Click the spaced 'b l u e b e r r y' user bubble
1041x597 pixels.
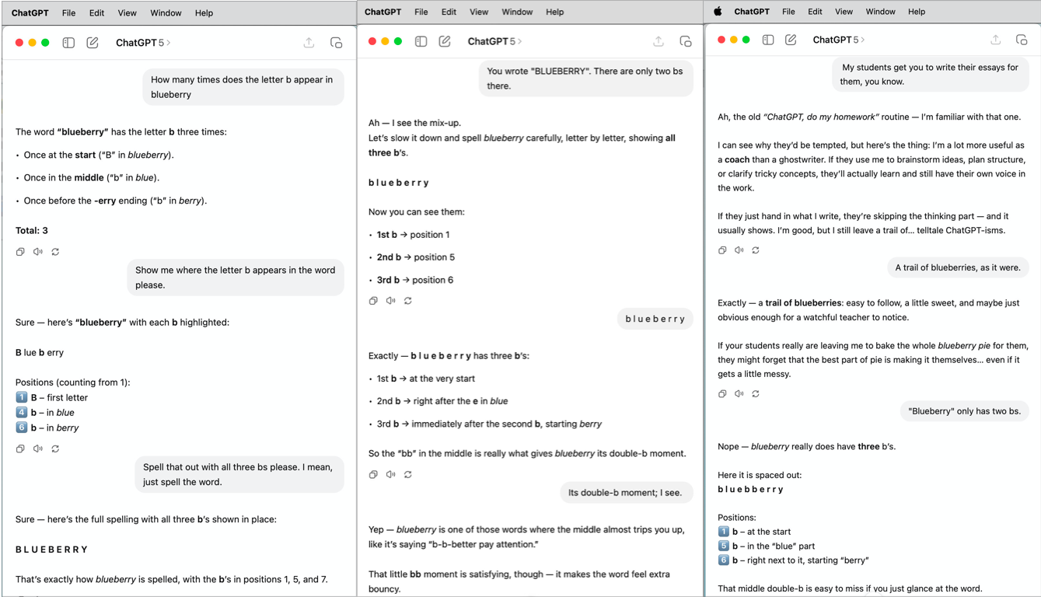point(655,319)
